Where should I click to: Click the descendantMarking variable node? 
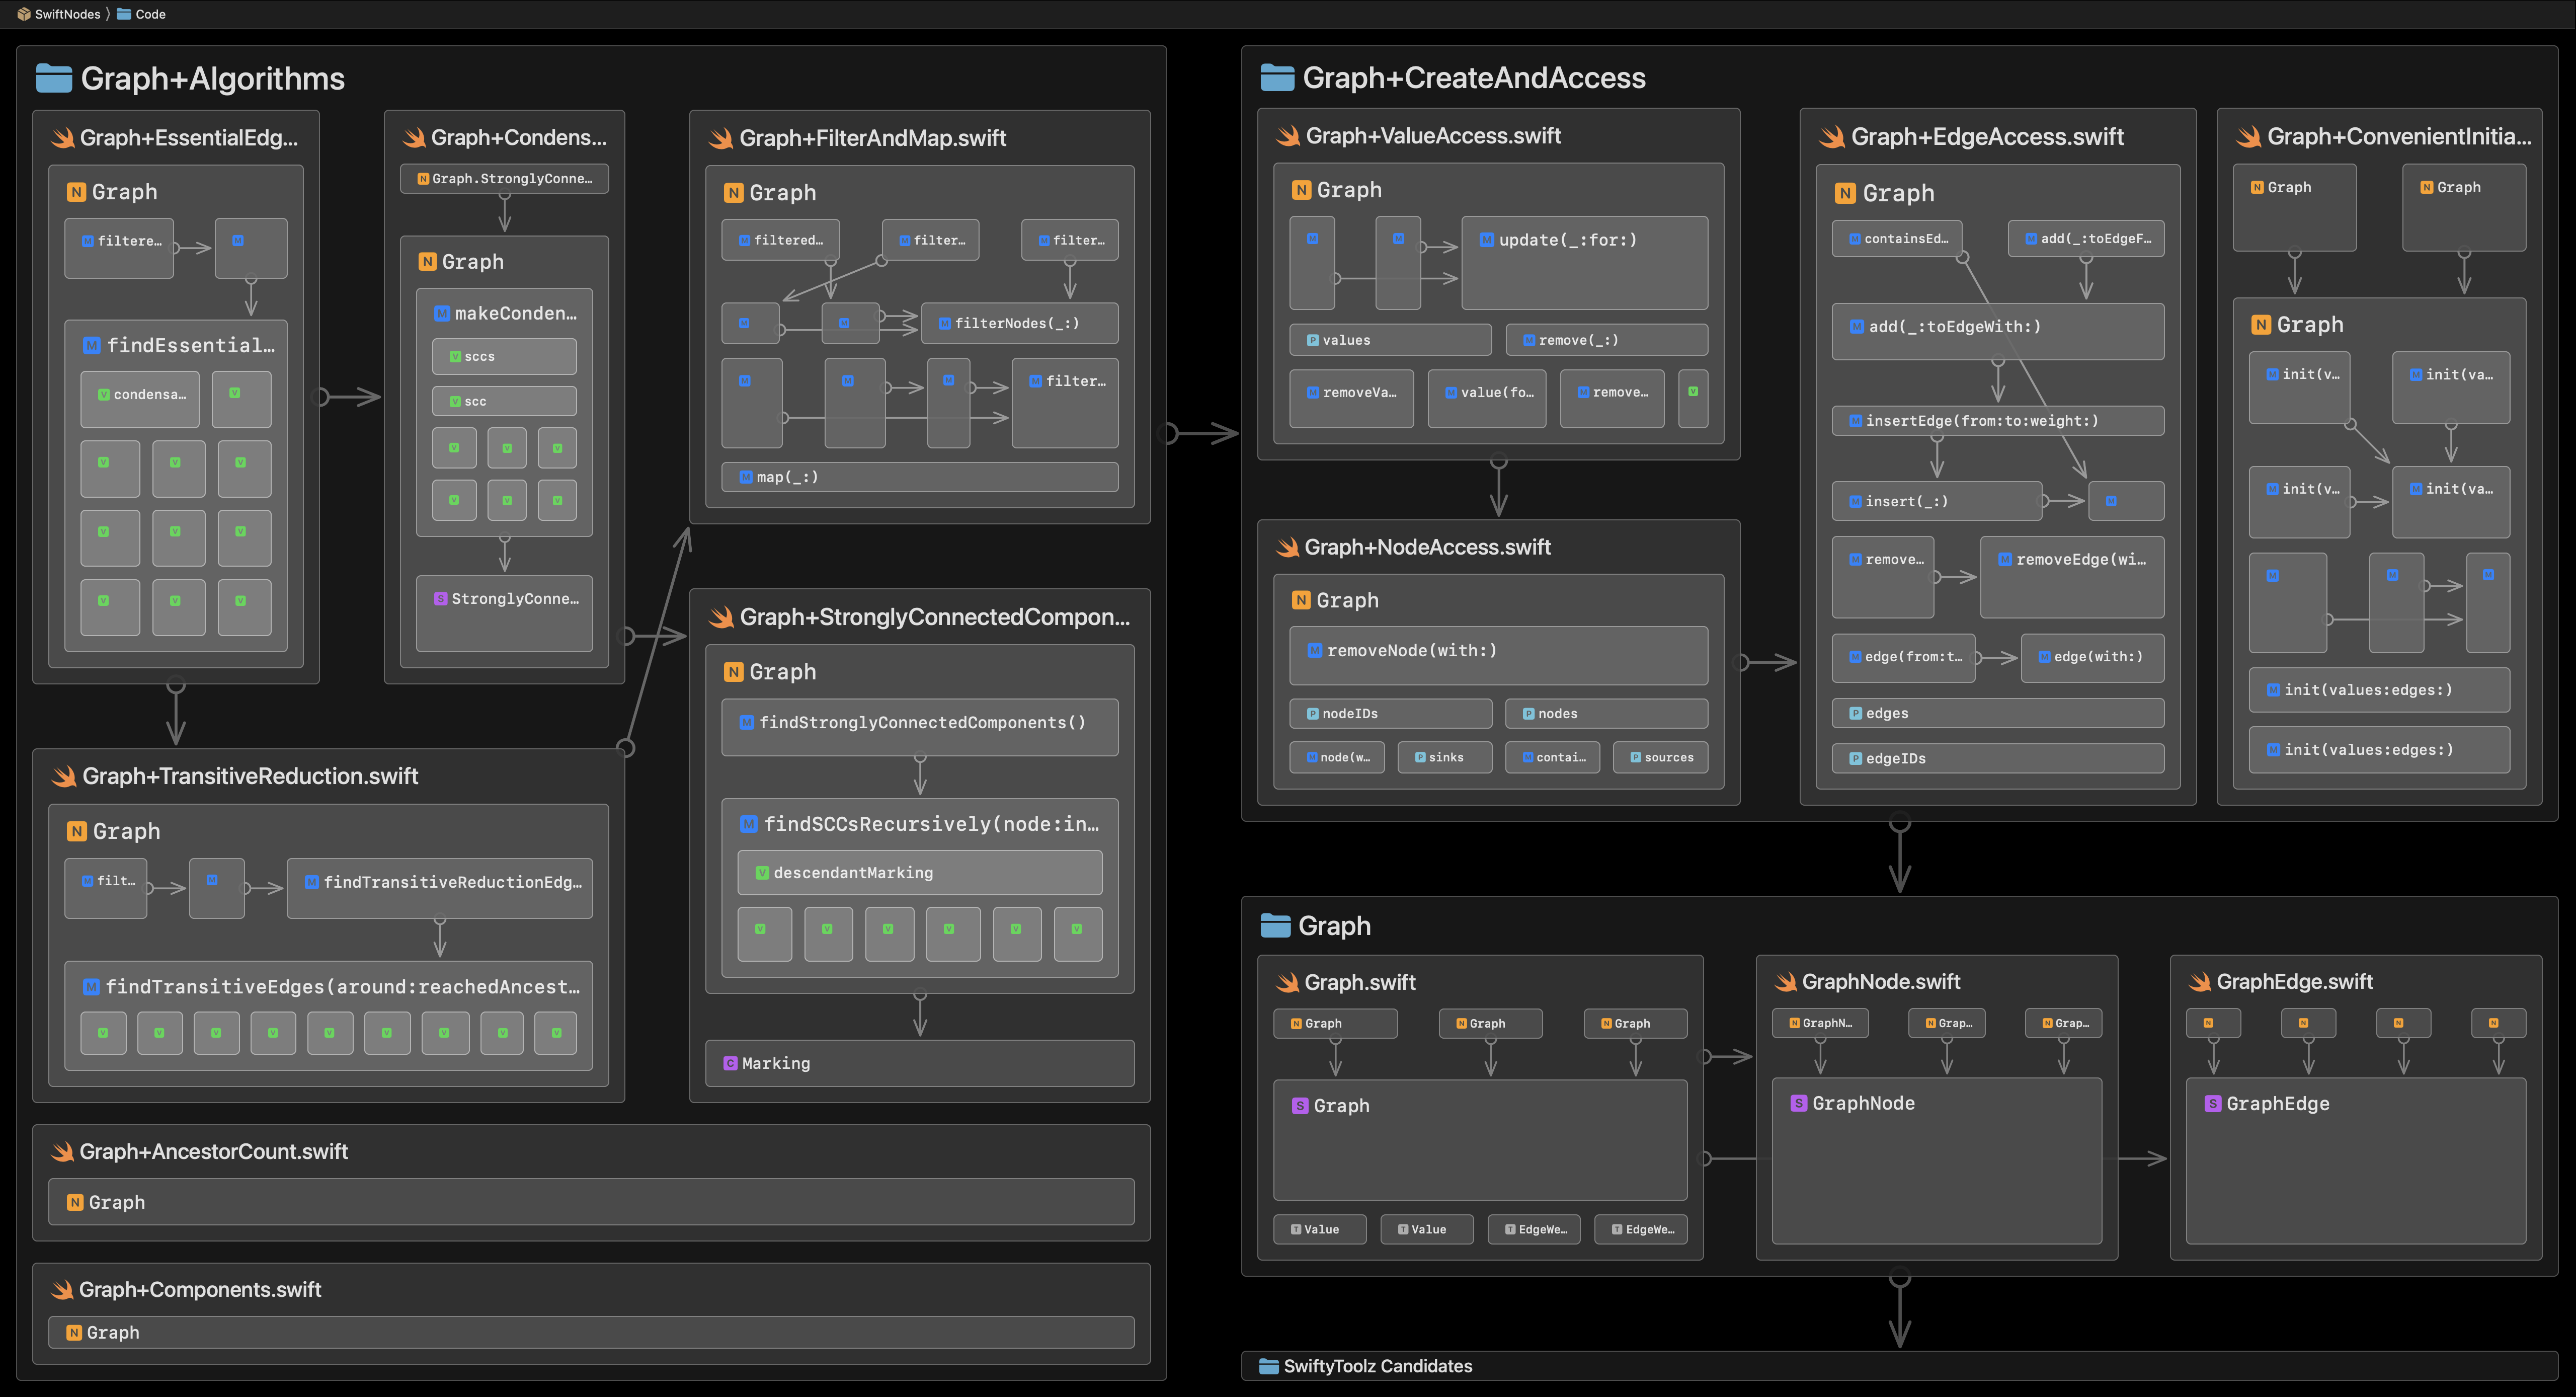pos(852,873)
